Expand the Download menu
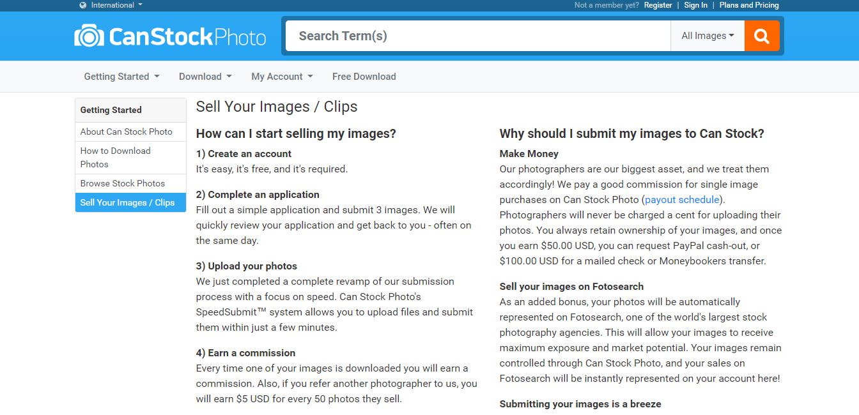 205,77
